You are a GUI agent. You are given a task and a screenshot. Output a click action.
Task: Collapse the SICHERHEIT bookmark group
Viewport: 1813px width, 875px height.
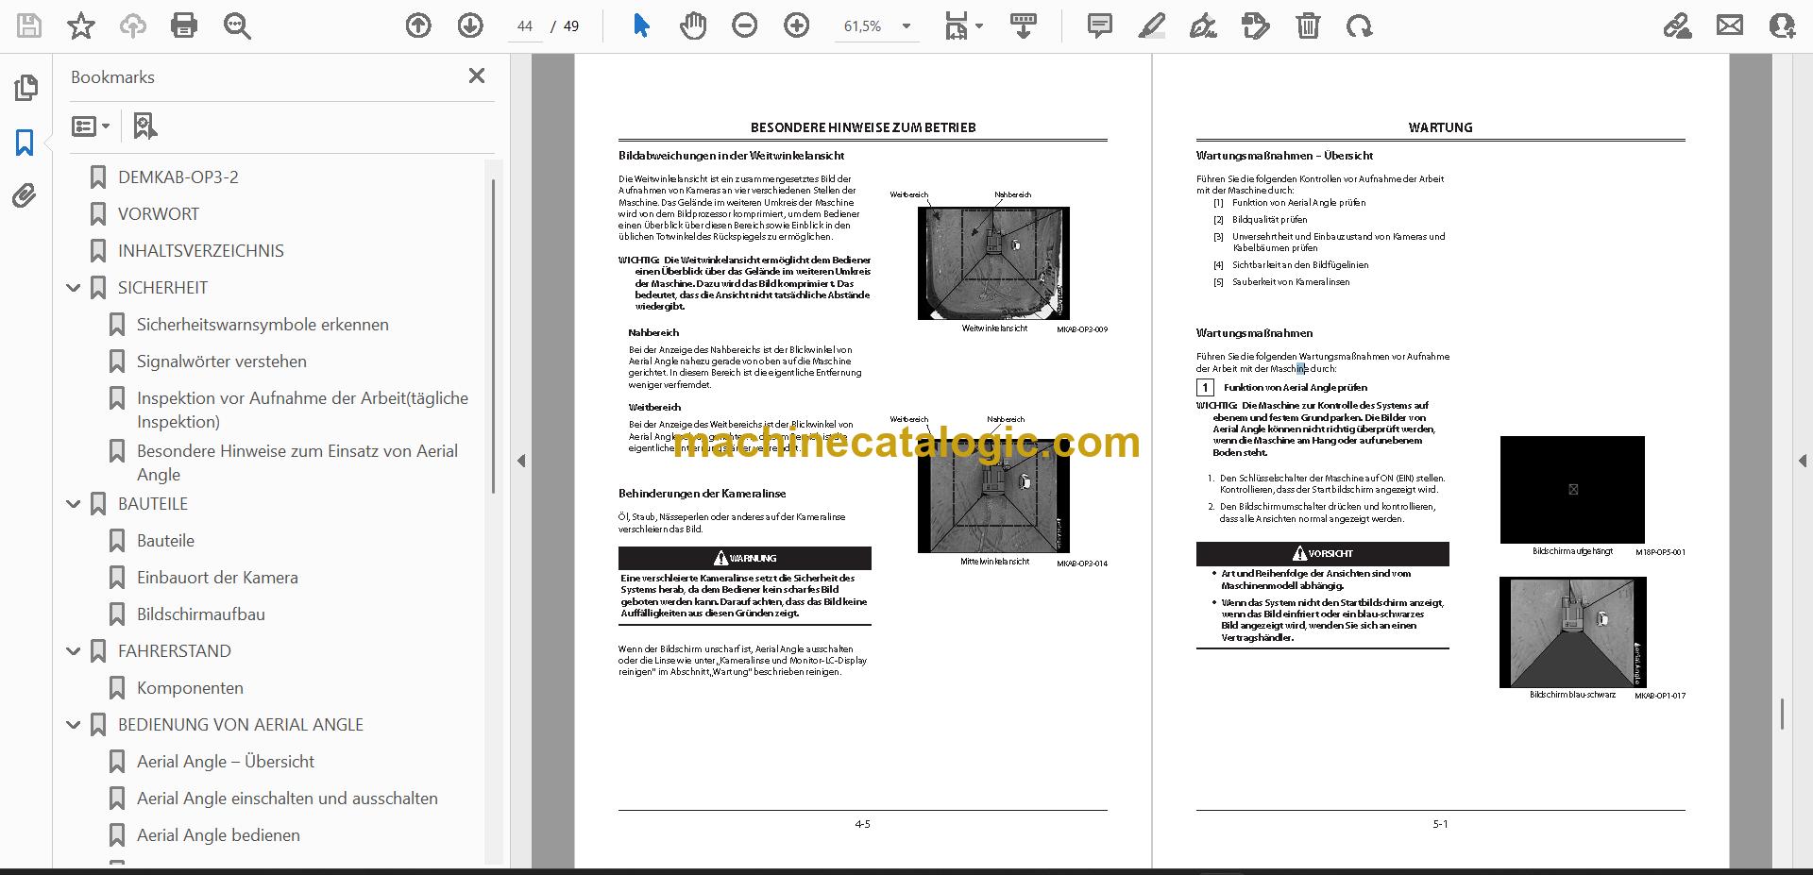(74, 288)
